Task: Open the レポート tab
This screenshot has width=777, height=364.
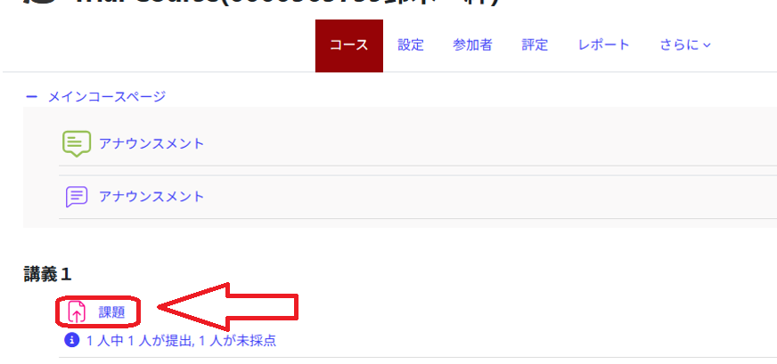Action: (x=603, y=45)
